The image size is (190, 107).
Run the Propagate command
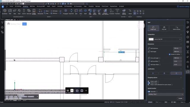point(66,12)
